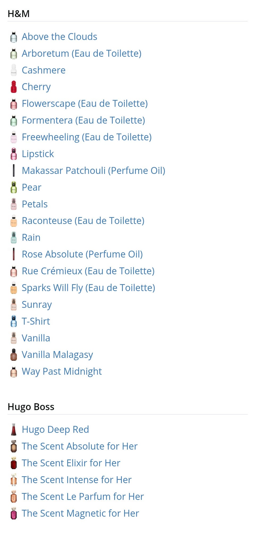Image resolution: width=255 pixels, height=540 pixels.
Task: Click the Makassar Patchouli perfume oil icon
Action: tap(14, 171)
